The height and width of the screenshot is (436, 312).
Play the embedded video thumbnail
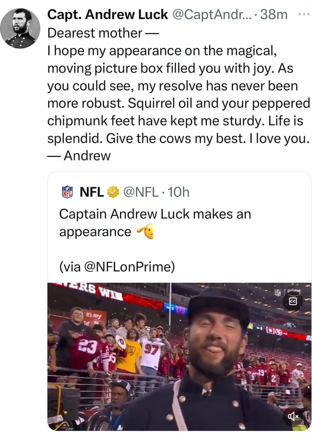pyautogui.click(x=180, y=356)
